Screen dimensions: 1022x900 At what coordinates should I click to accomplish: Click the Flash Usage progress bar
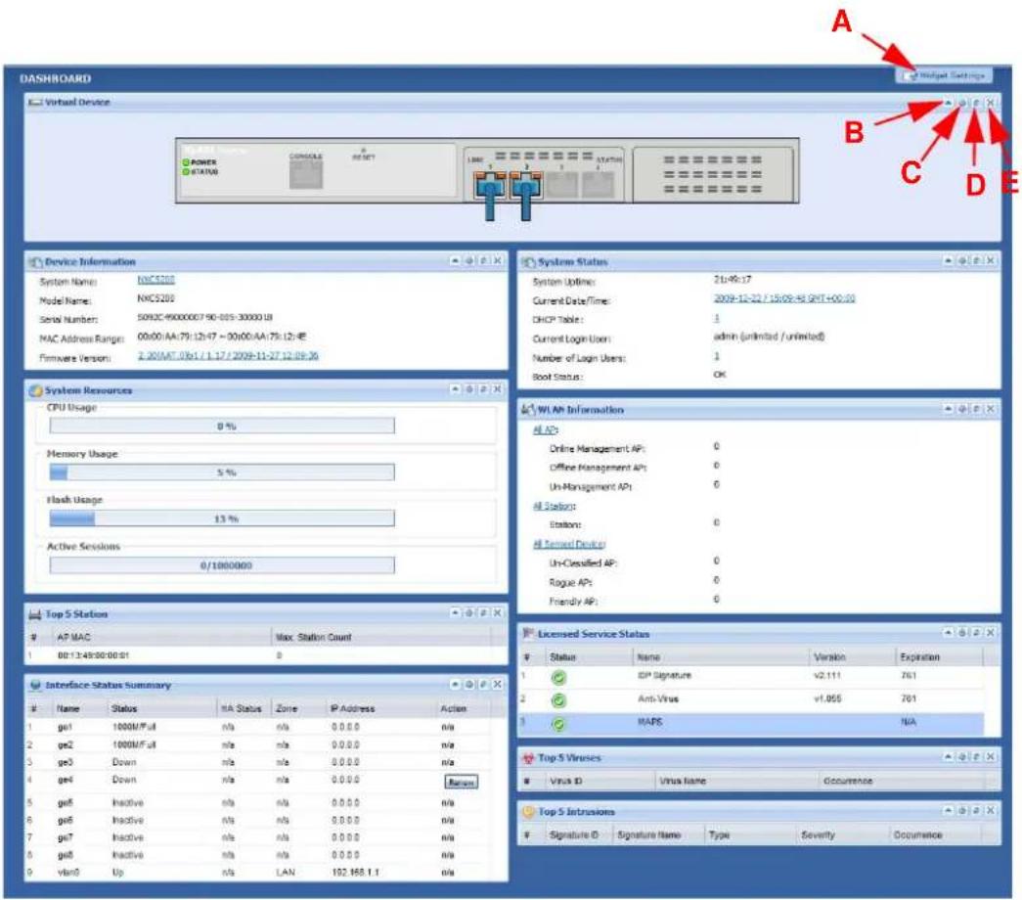222,518
